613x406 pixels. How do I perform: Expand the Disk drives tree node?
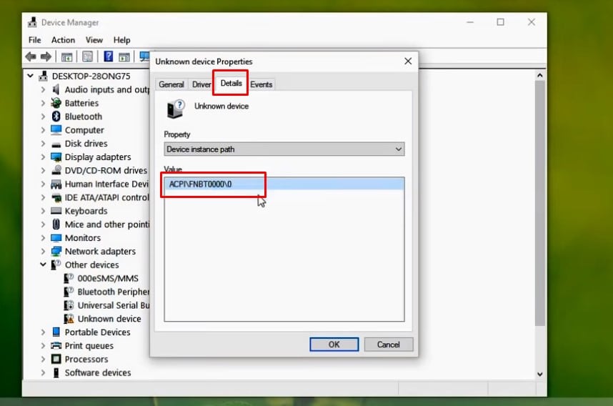pyautogui.click(x=43, y=144)
